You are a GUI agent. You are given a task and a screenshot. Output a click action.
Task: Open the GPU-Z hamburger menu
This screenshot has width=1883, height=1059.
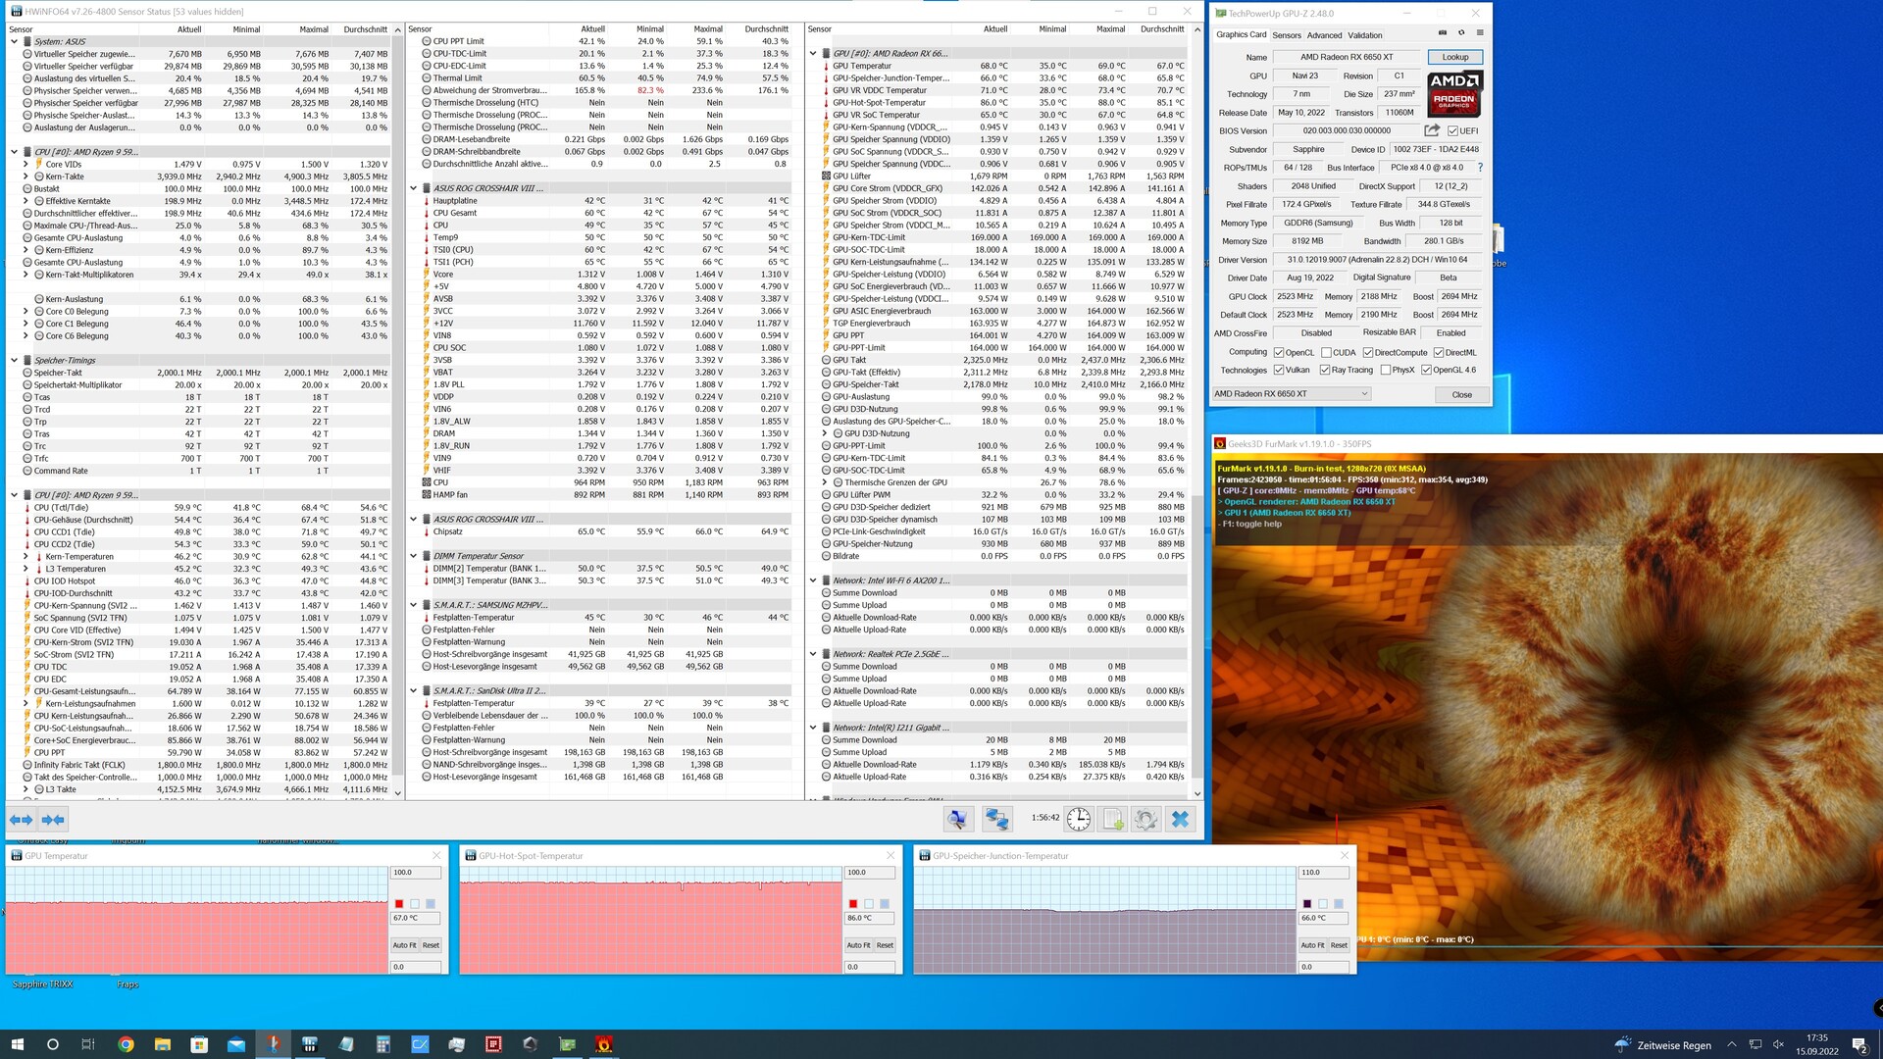pyautogui.click(x=1480, y=33)
